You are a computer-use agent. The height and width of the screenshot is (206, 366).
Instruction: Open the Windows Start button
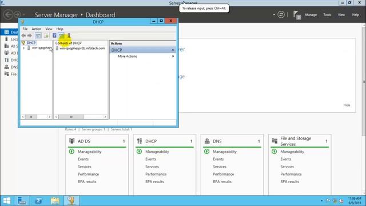pos(7,201)
